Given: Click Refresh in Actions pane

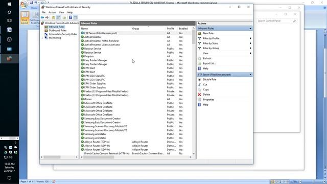Looking at the screenshot, I should pyautogui.click(x=207, y=58).
